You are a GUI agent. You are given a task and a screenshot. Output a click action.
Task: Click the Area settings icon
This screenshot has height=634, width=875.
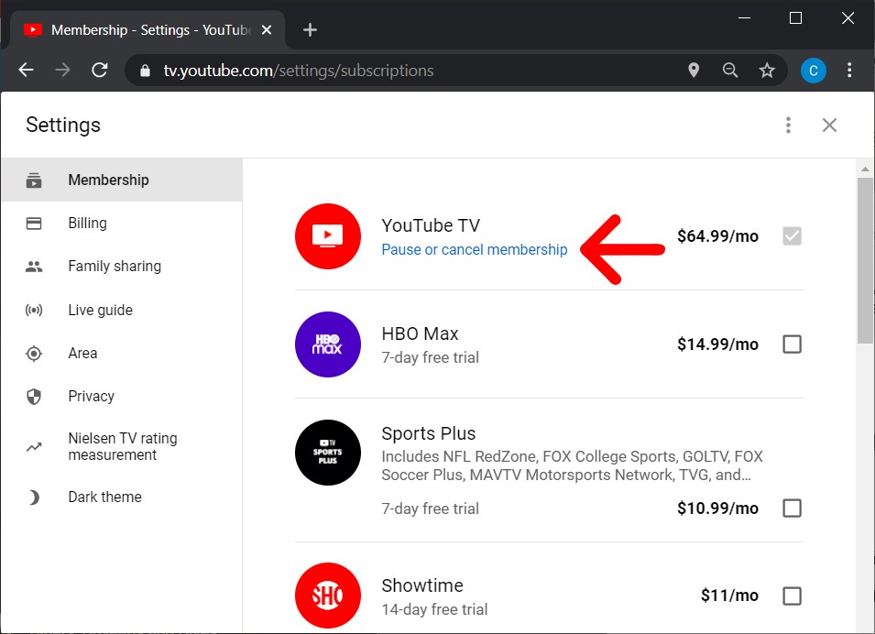click(x=33, y=353)
